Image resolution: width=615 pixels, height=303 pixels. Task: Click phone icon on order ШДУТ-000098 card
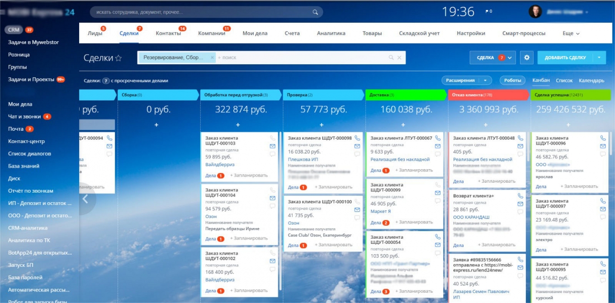[x=357, y=138]
